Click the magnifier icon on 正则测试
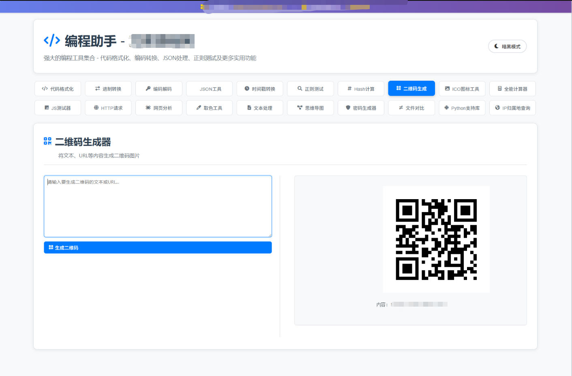 pos(300,88)
